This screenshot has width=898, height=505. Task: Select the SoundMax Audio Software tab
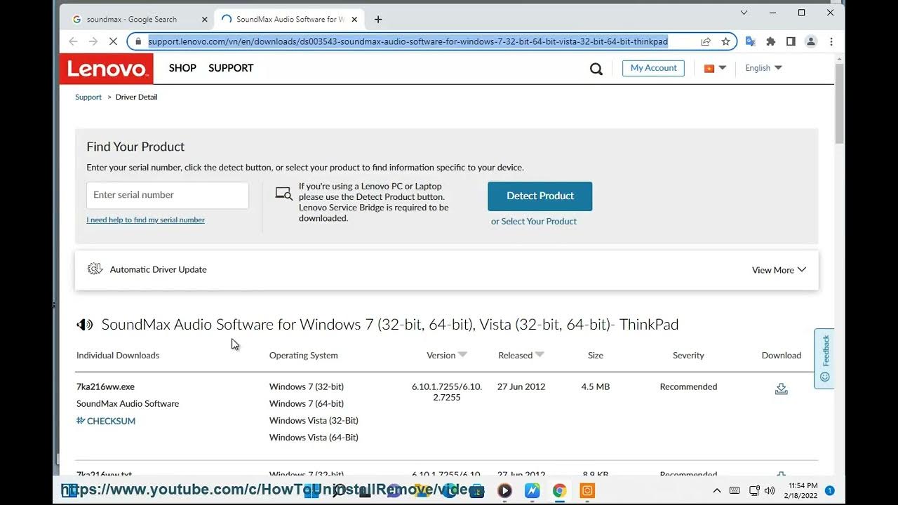pos(290,20)
